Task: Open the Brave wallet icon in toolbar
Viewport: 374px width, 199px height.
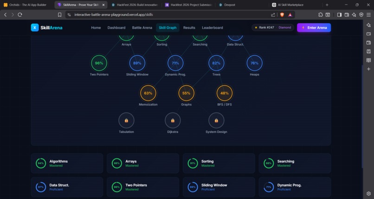Action: pyautogui.click(x=347, y=14)
